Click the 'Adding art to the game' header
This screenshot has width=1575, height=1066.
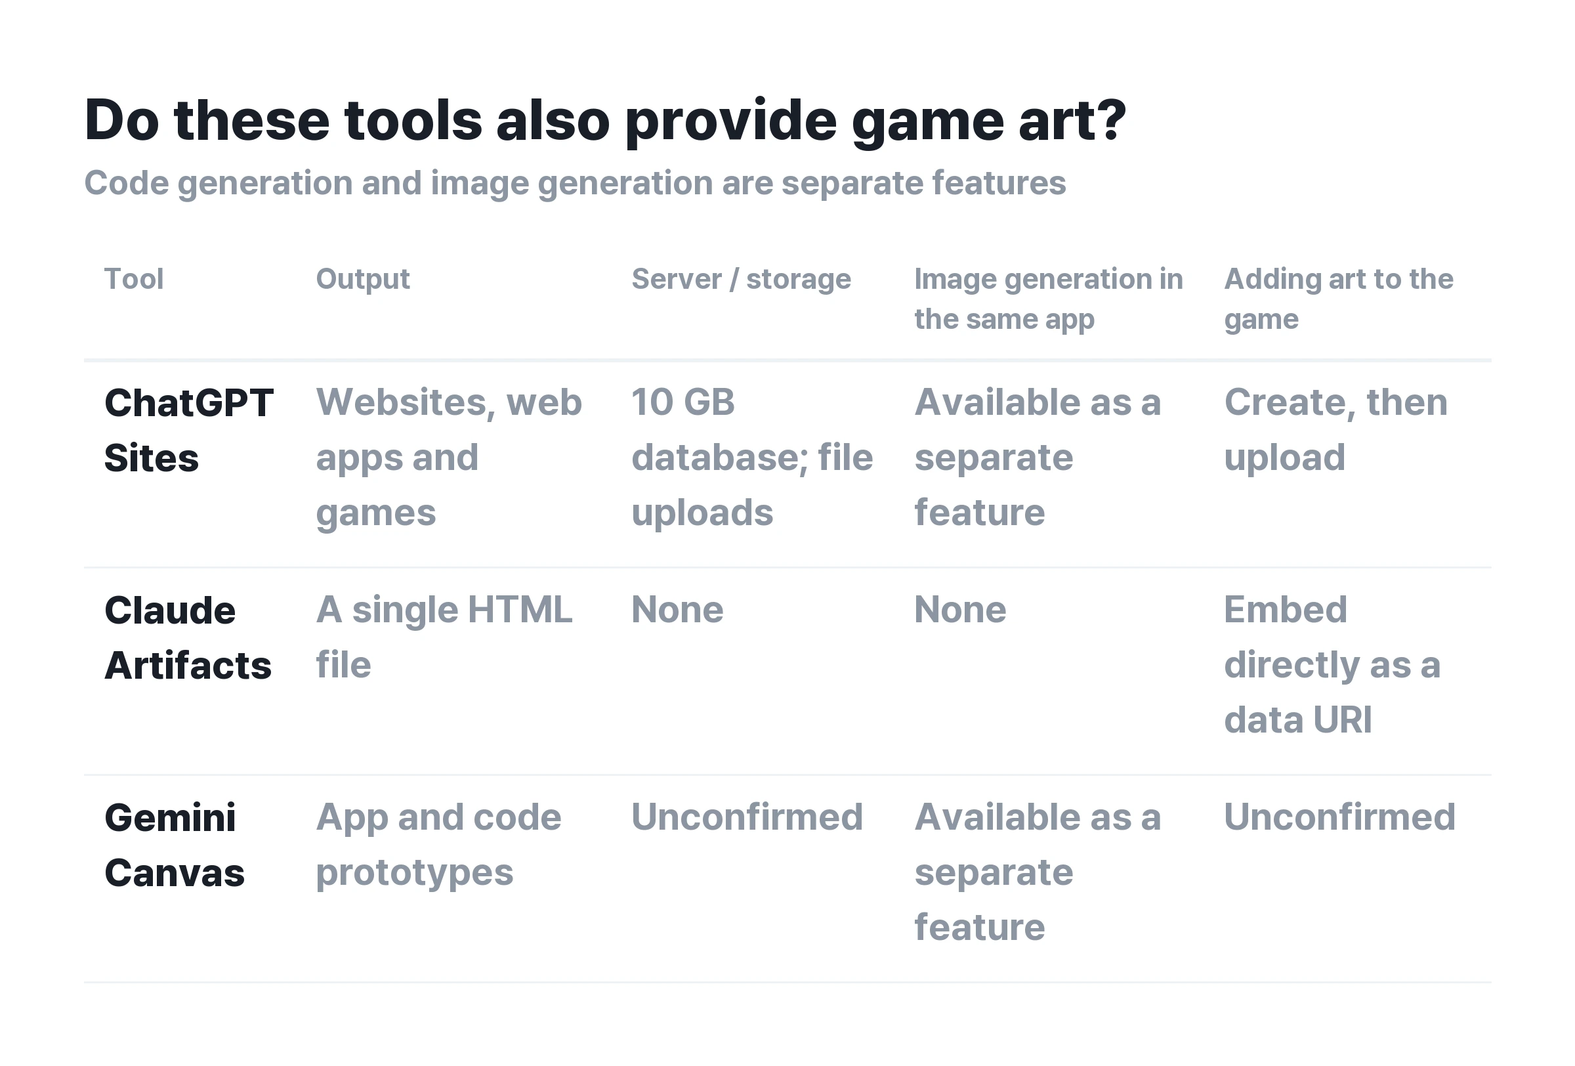pyautogui.click(x=1339, y=299)
